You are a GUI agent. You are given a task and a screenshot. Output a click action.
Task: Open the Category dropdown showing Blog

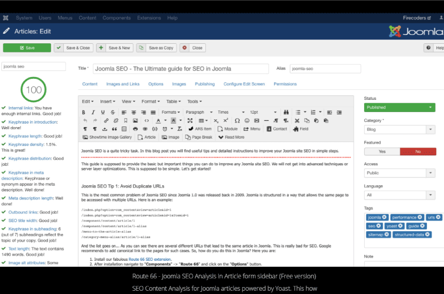tap(400, 130)
